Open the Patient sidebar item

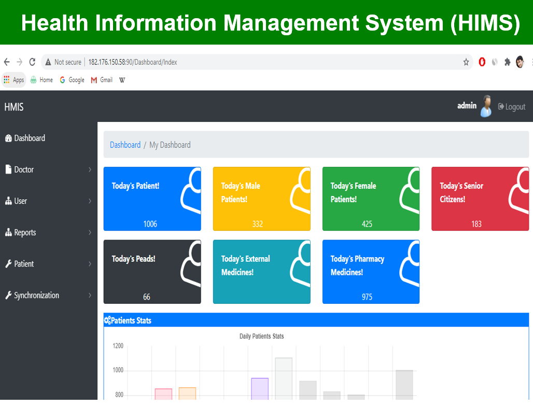coord(24,264)
